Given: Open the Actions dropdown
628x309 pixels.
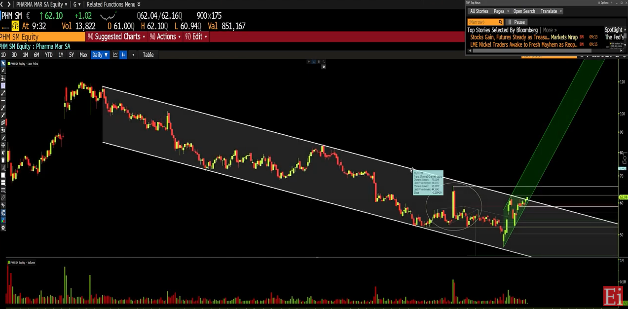Looking at the screenshot, I should [x=165, y=37].
